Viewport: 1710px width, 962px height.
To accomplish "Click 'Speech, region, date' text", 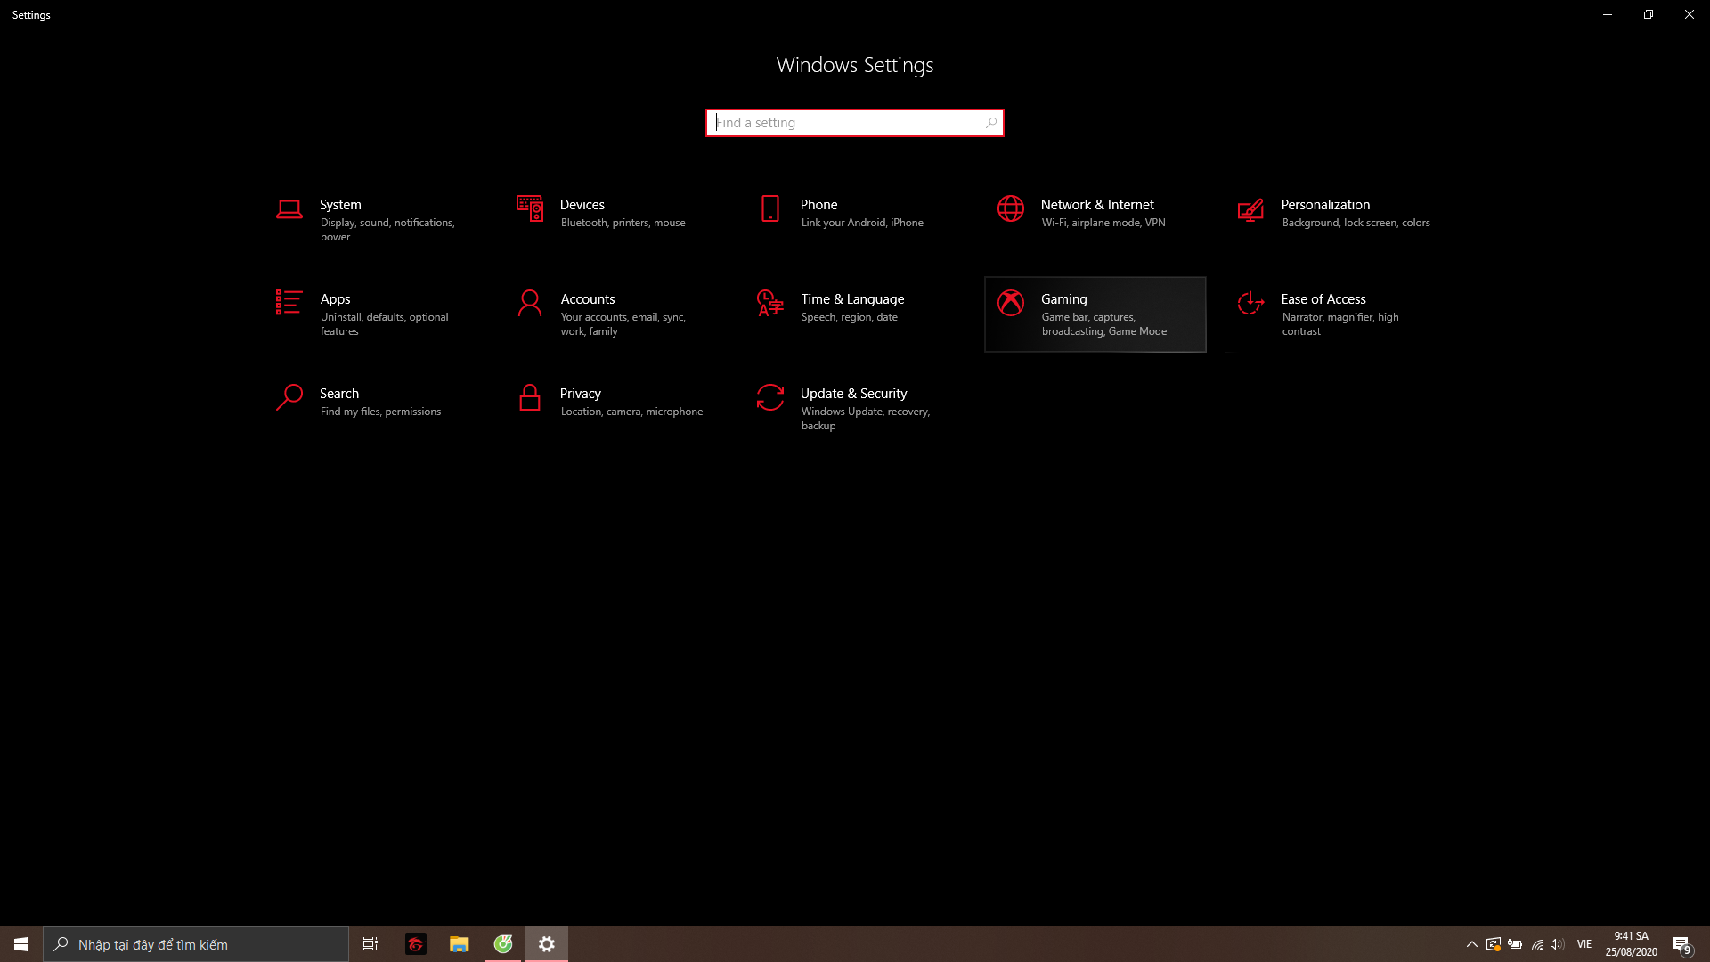I will 850,317.
